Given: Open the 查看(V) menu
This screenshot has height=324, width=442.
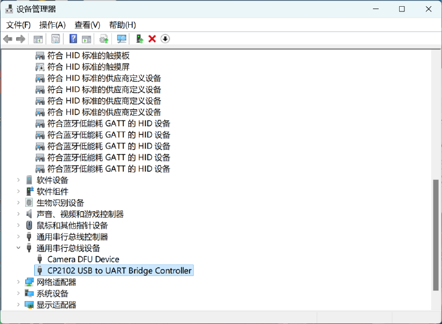Looking at the screenshot, I should 87,25.
